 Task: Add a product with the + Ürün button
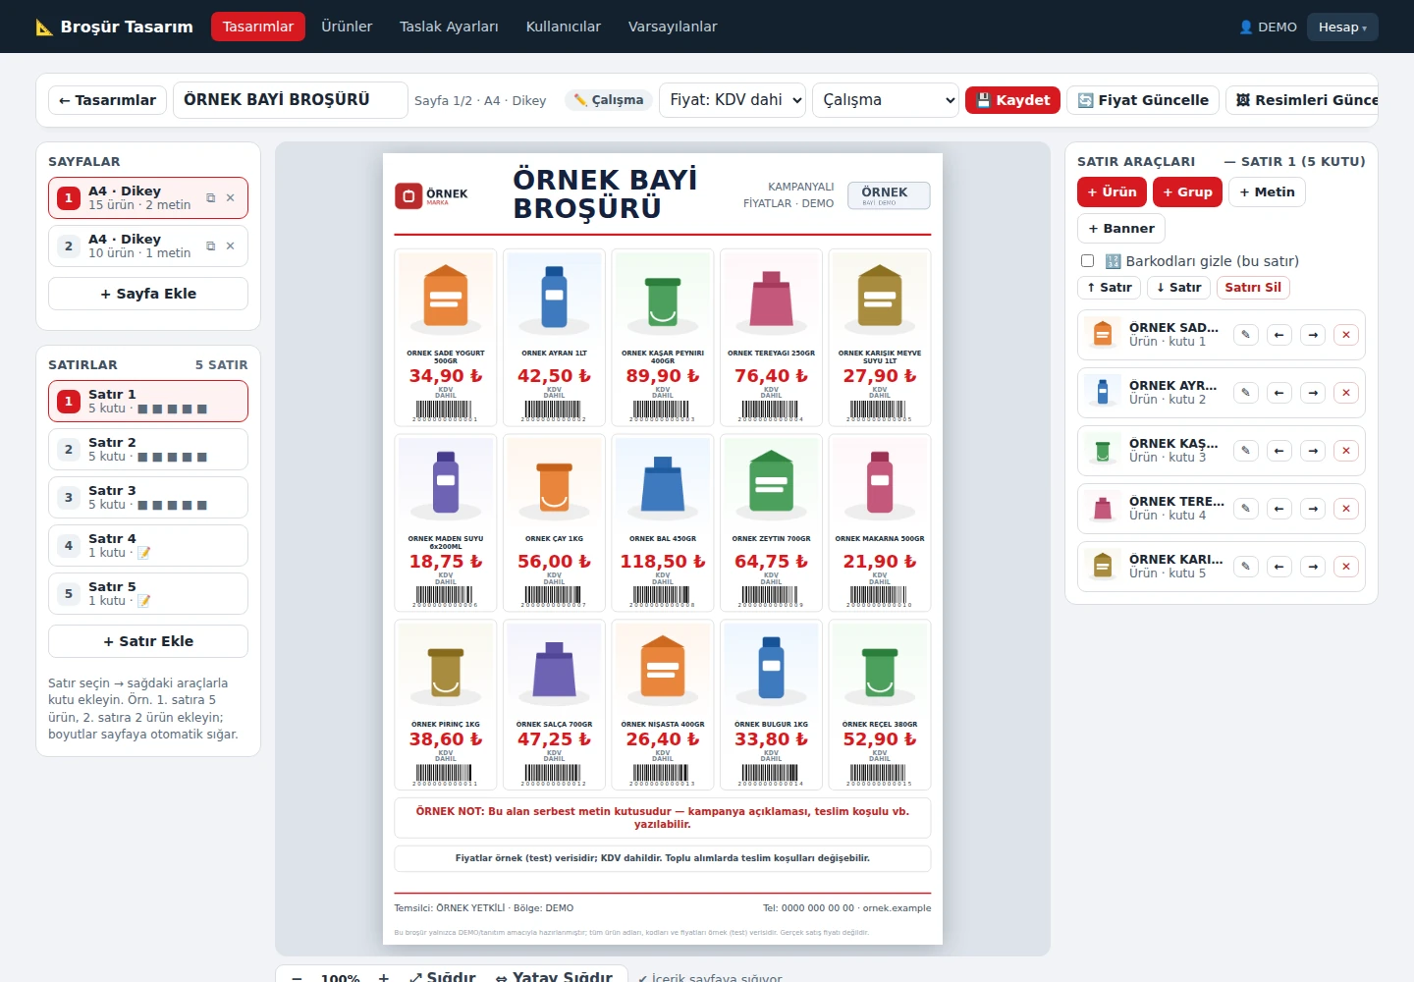click(1112, 192)
